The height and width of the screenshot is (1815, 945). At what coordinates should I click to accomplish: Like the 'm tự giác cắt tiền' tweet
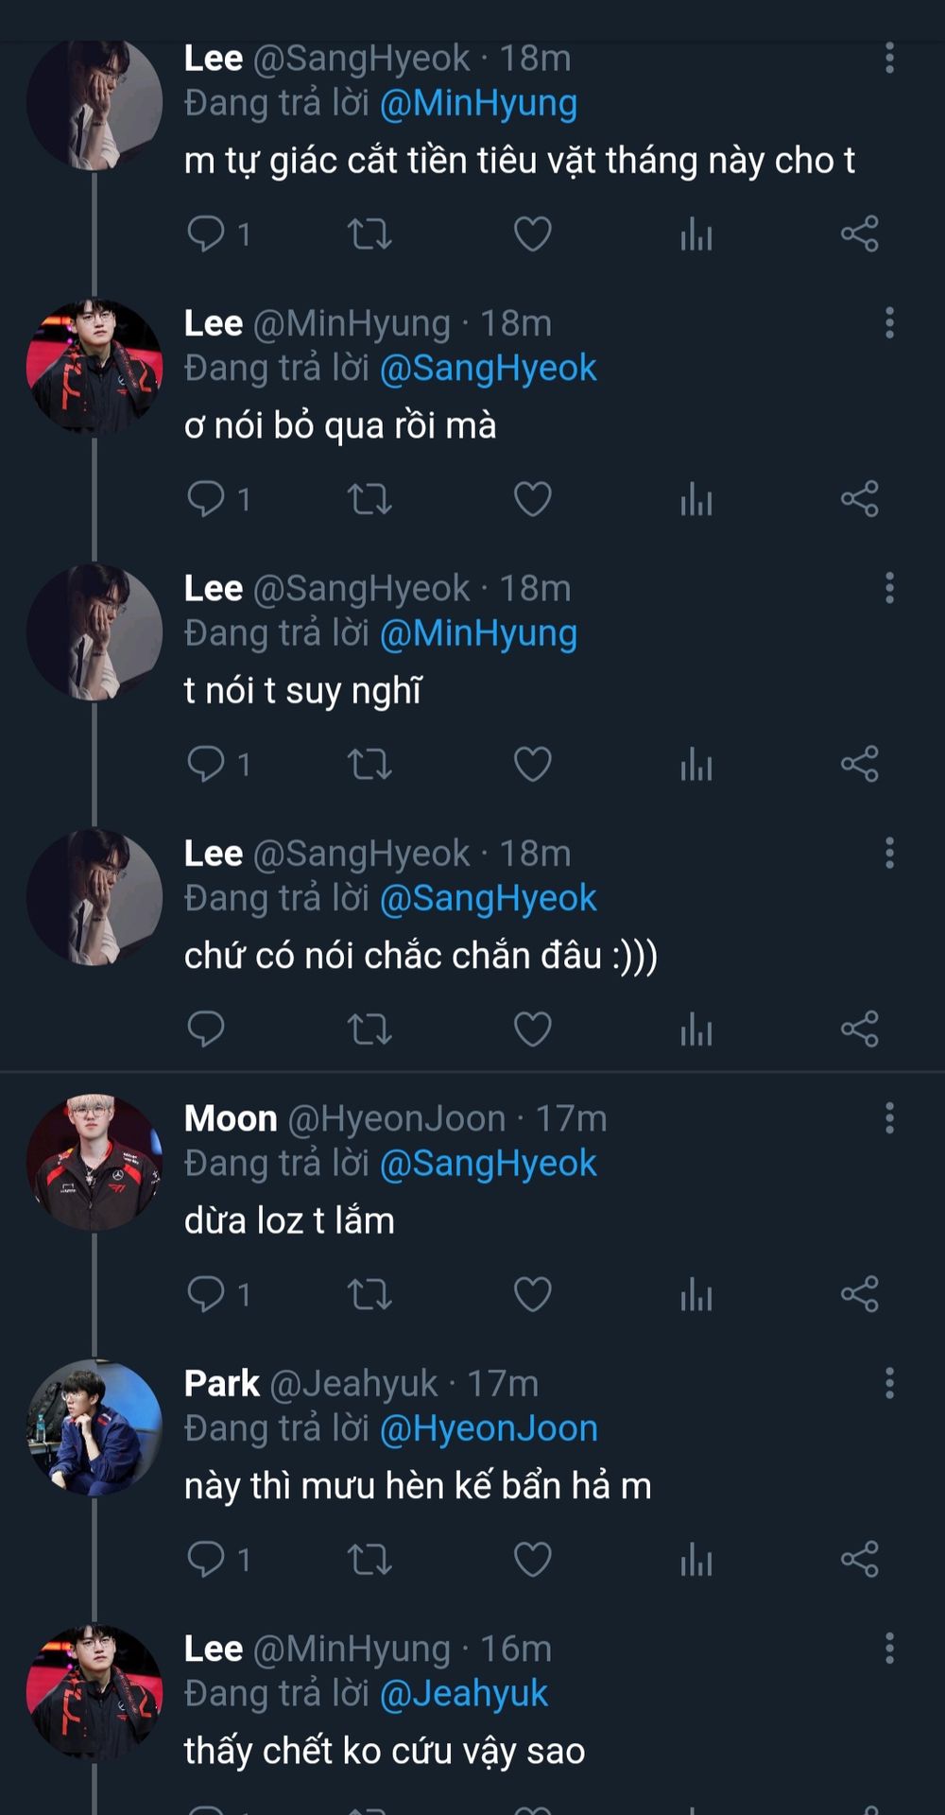pos(532,233)
